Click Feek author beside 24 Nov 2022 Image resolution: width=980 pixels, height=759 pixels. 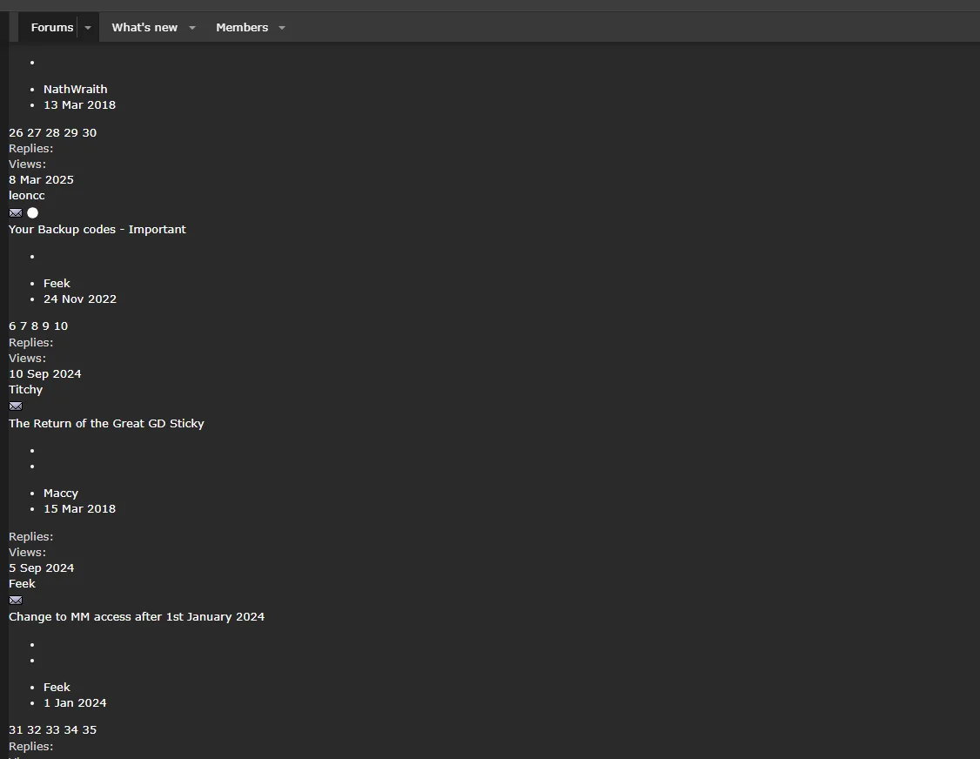57,283
